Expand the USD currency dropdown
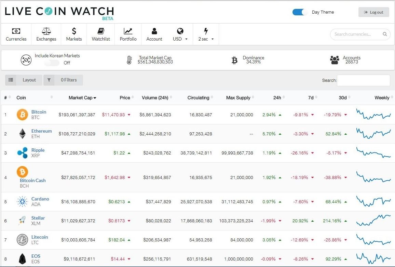 (180, 34)
